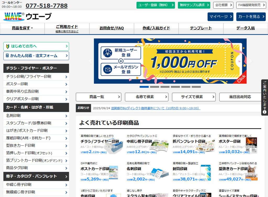Click the info icon on ご案内いたします tab
268x197 pixels.
click(265, 112)
